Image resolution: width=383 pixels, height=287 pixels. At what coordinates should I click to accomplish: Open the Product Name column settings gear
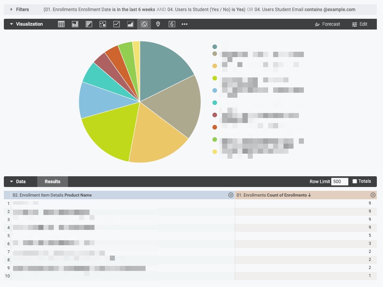click(x=231, y=195)
